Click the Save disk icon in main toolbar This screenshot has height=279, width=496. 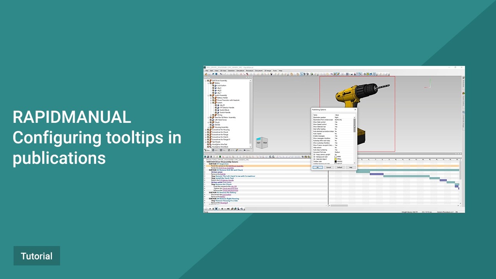tap(209, 74)
